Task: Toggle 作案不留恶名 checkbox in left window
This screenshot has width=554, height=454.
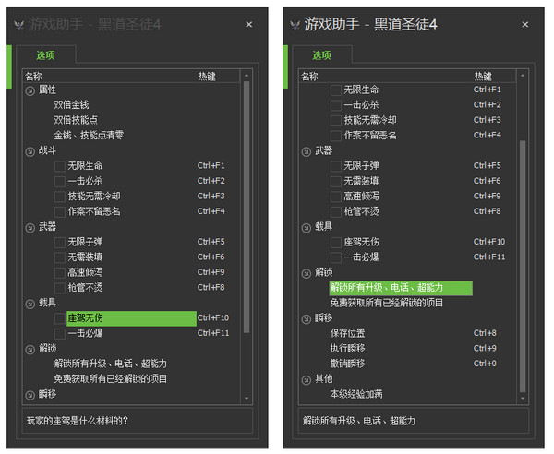Action: pyautogui.click(x=60, y=211)
